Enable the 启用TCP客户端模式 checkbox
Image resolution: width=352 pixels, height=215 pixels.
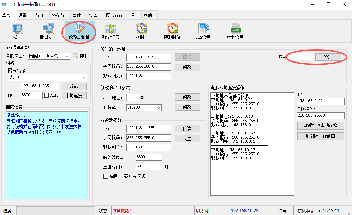(x=105, y=176)
